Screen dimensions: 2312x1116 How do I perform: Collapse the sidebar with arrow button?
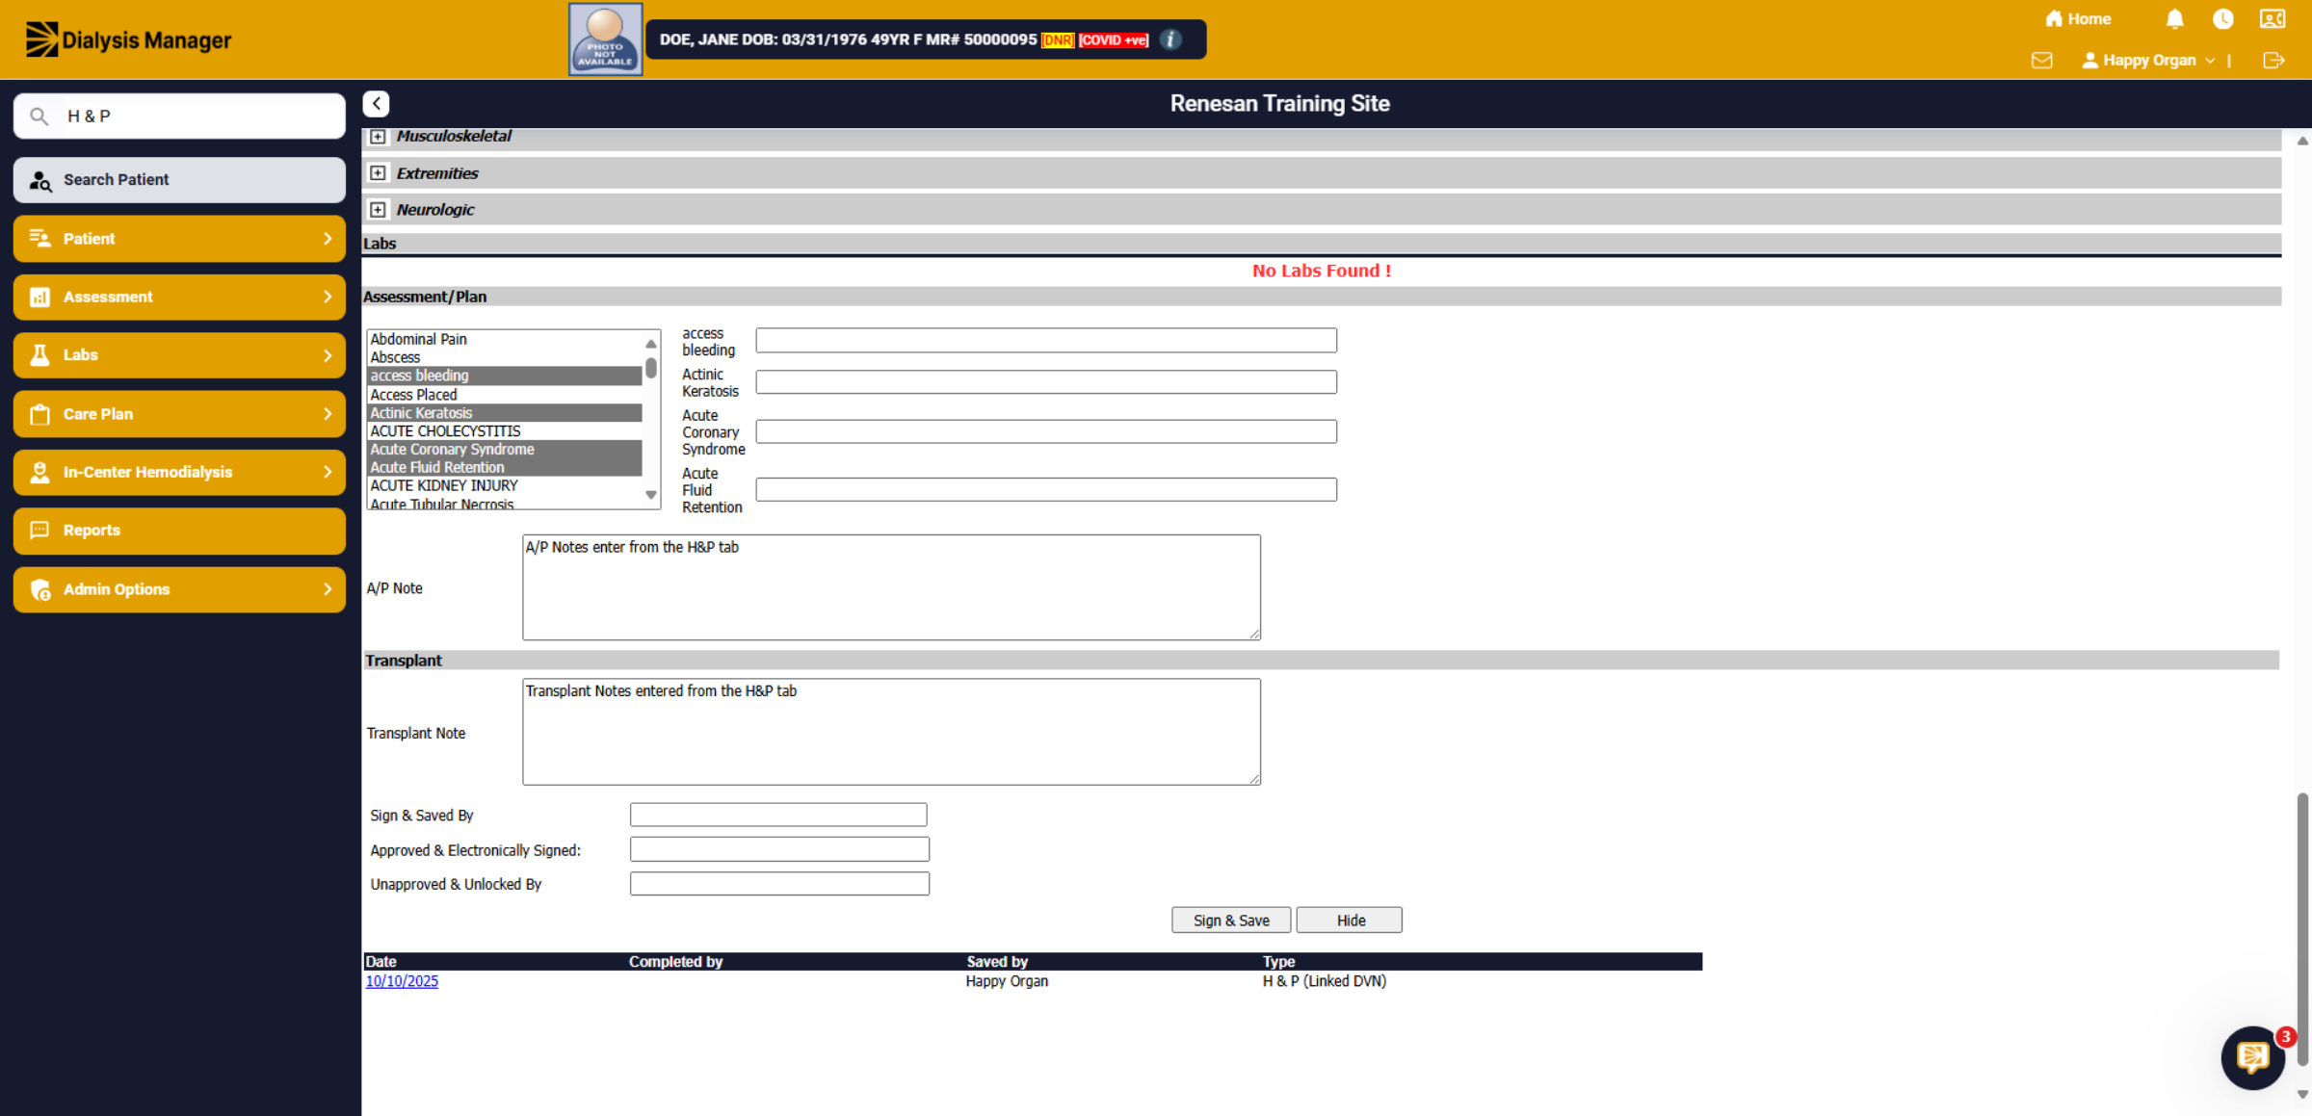(377, 103)
